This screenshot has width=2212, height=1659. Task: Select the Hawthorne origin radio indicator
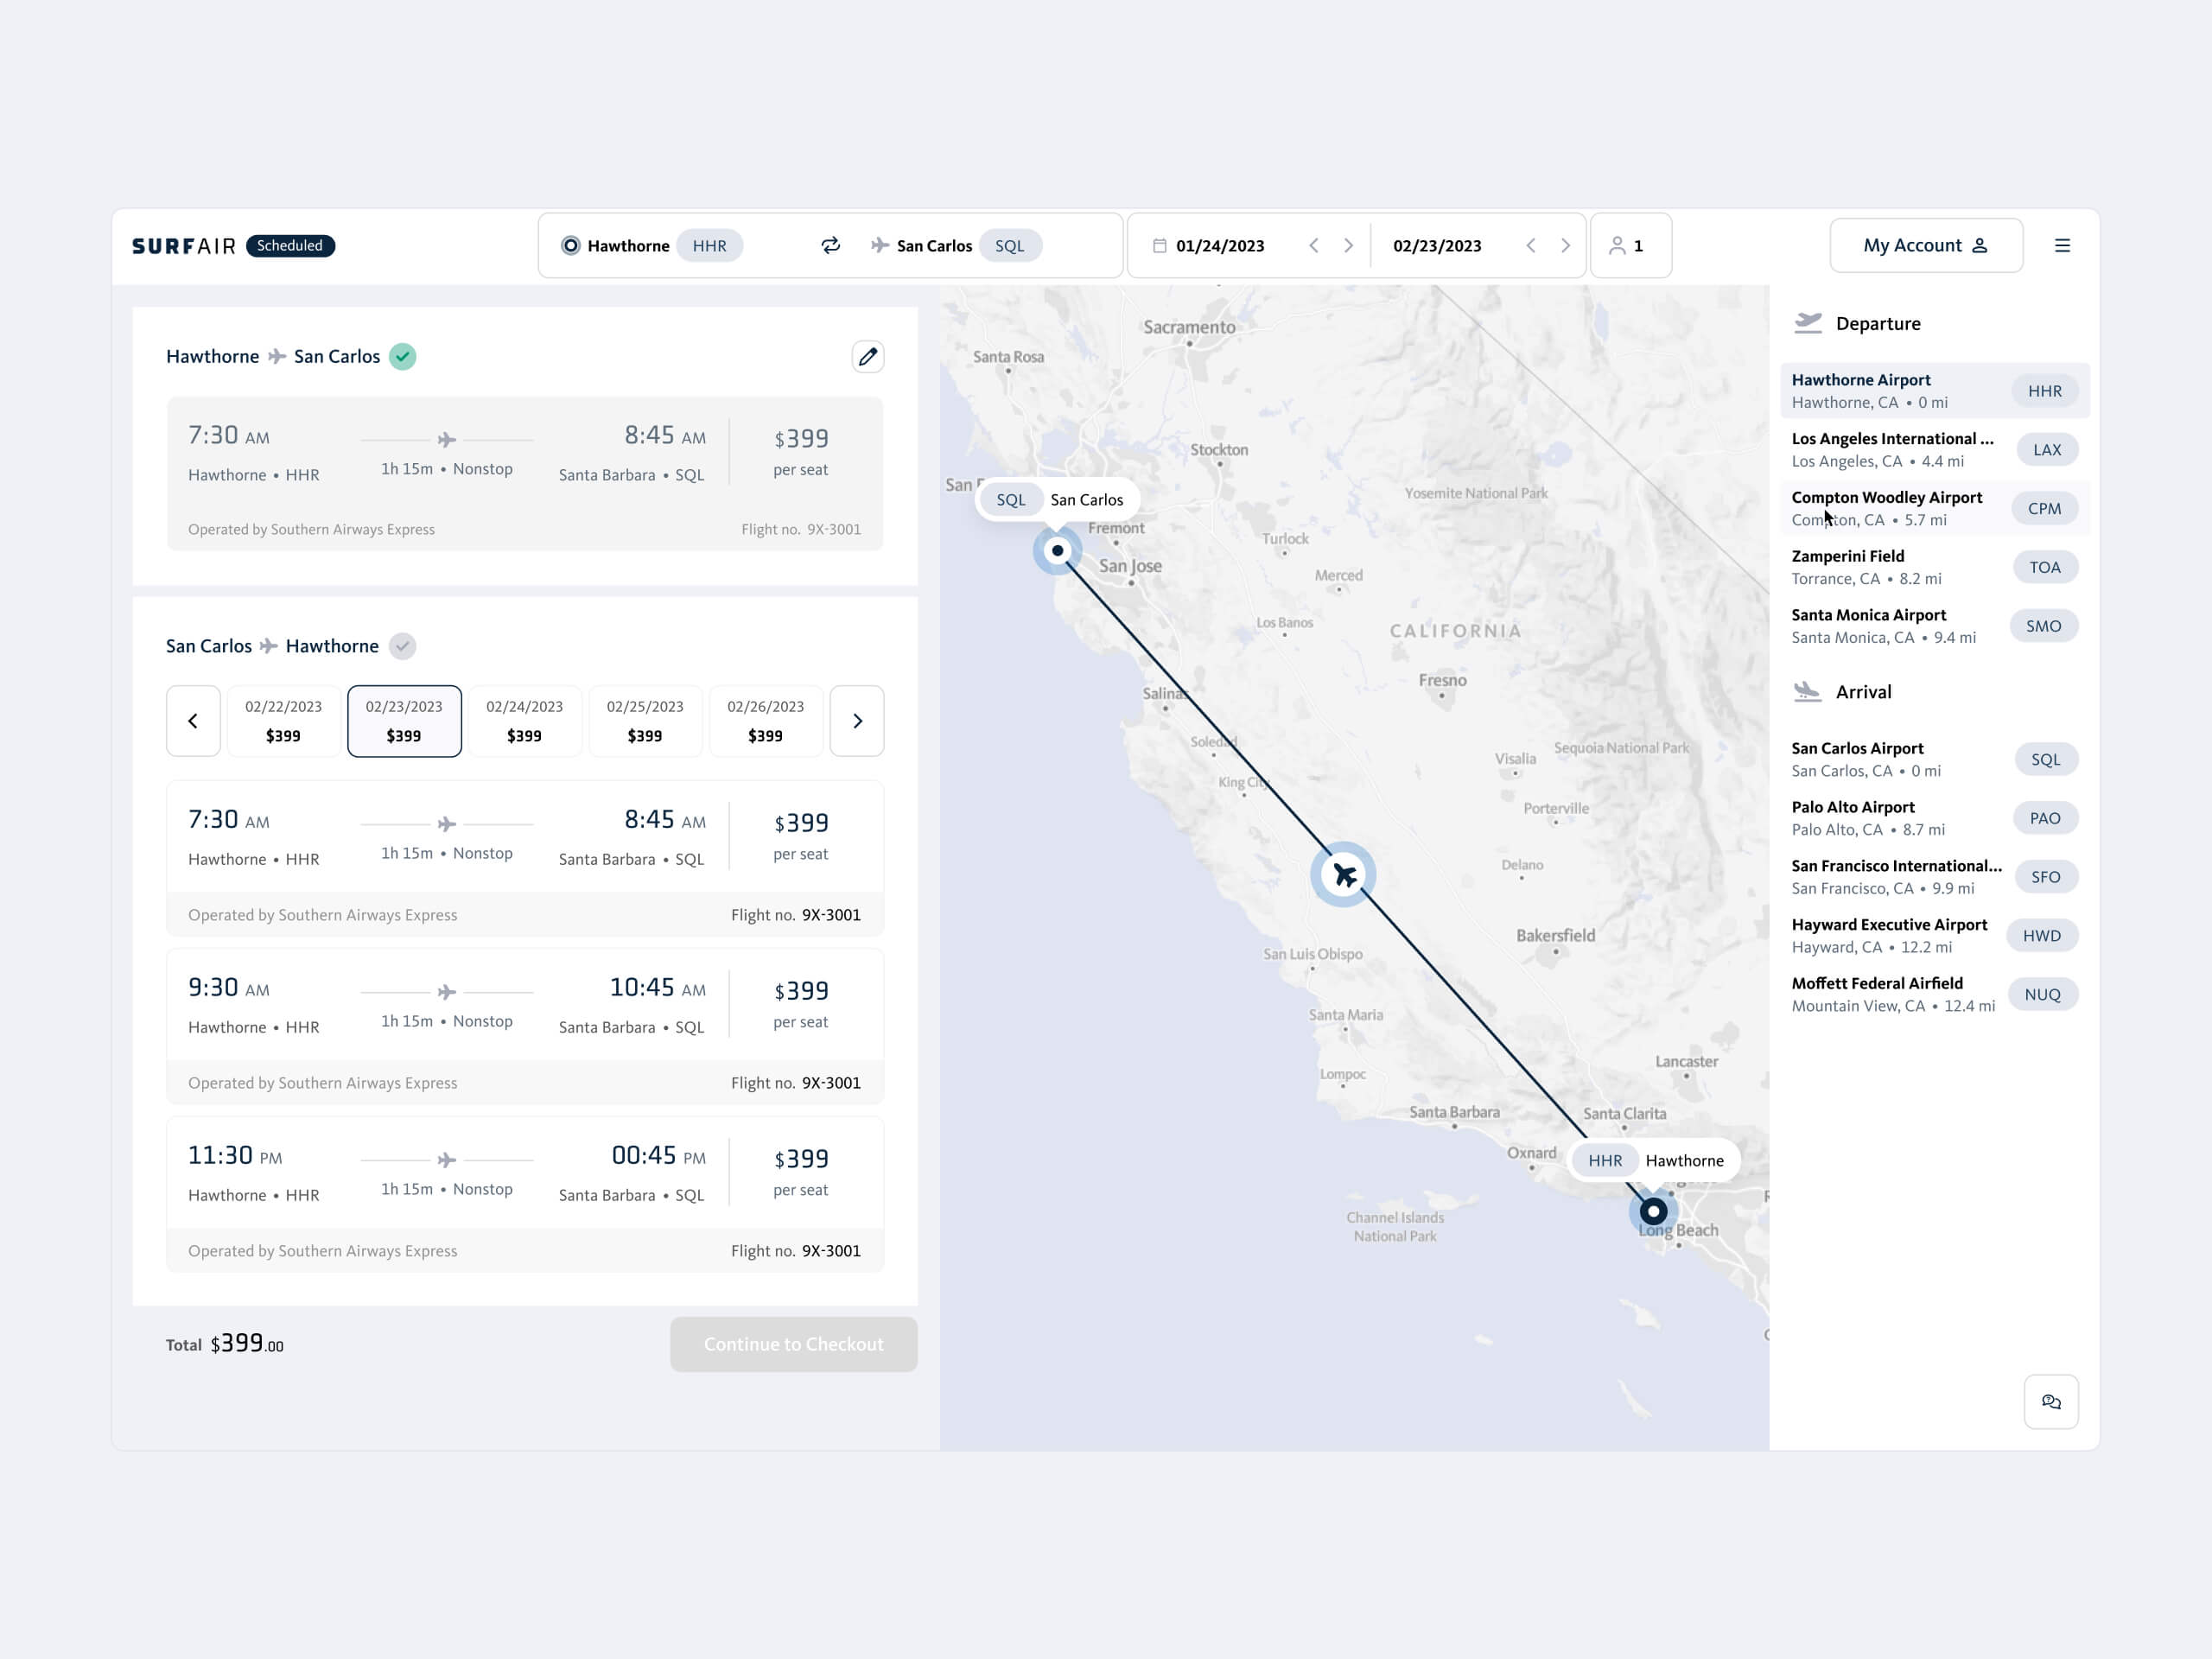570,245
